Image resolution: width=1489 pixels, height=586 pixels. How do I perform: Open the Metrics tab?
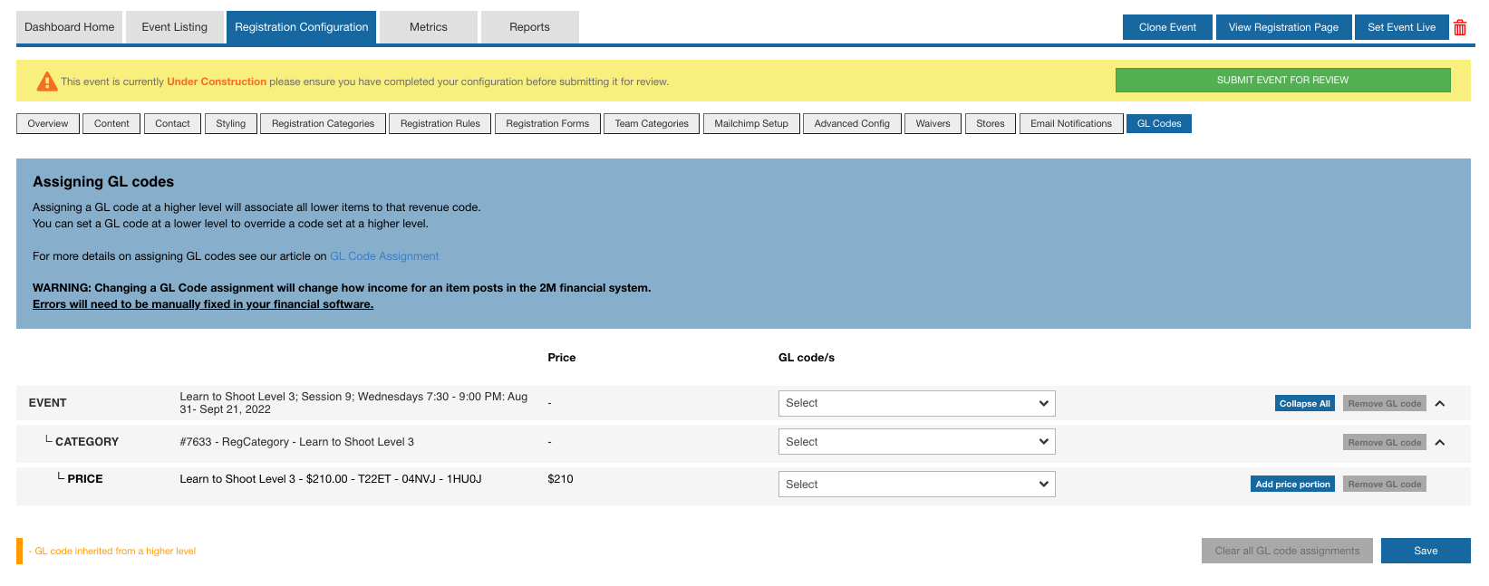(428, 27)
